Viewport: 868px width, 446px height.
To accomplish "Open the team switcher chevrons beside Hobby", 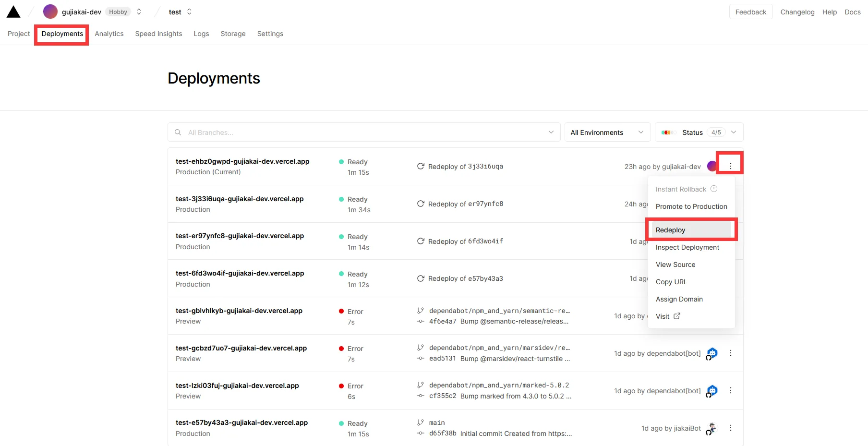I will click(x=139, y=12).
